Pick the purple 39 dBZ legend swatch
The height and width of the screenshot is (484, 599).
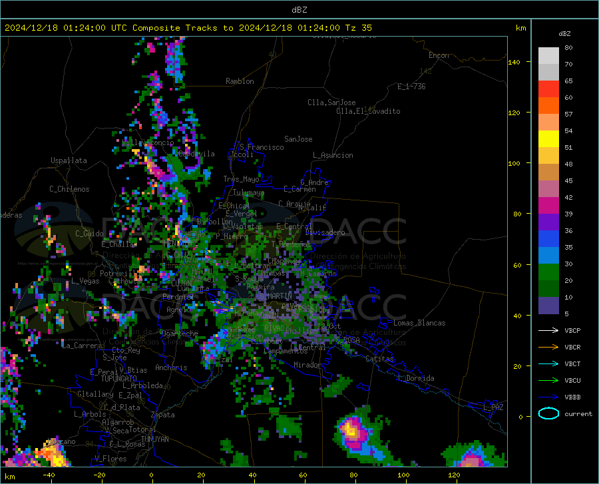(548, 222)
